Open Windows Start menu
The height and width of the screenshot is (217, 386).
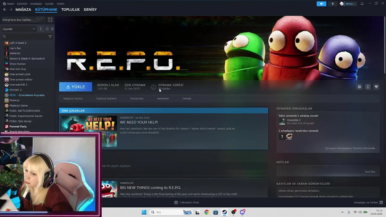click(144, 212)
